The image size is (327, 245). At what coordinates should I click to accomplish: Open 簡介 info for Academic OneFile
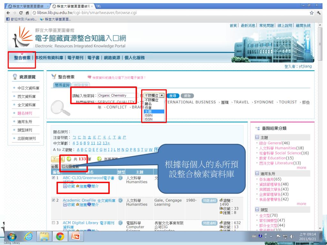click(93, 205)
